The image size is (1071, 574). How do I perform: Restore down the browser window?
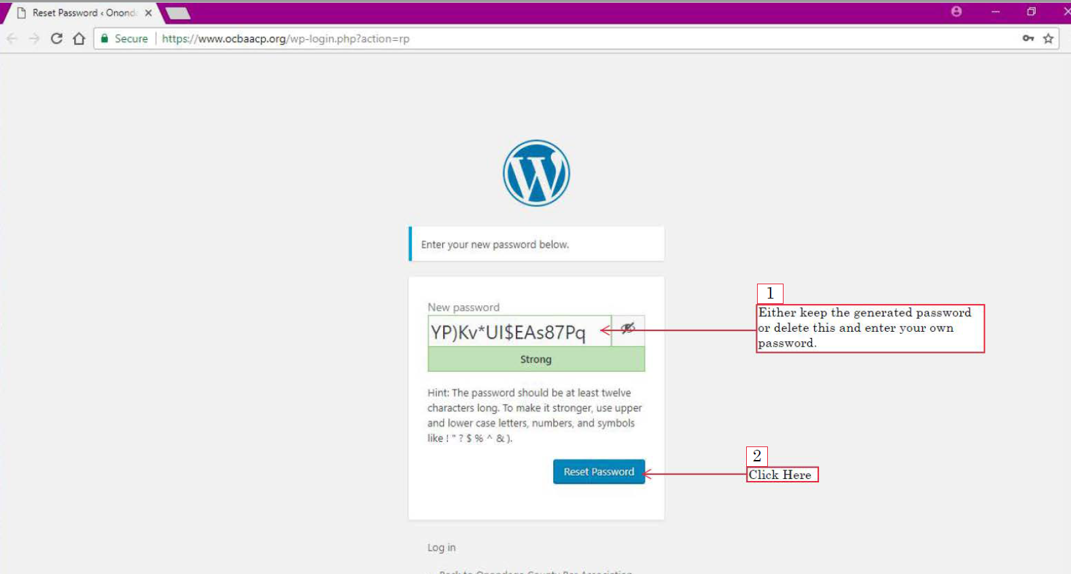1031,12
